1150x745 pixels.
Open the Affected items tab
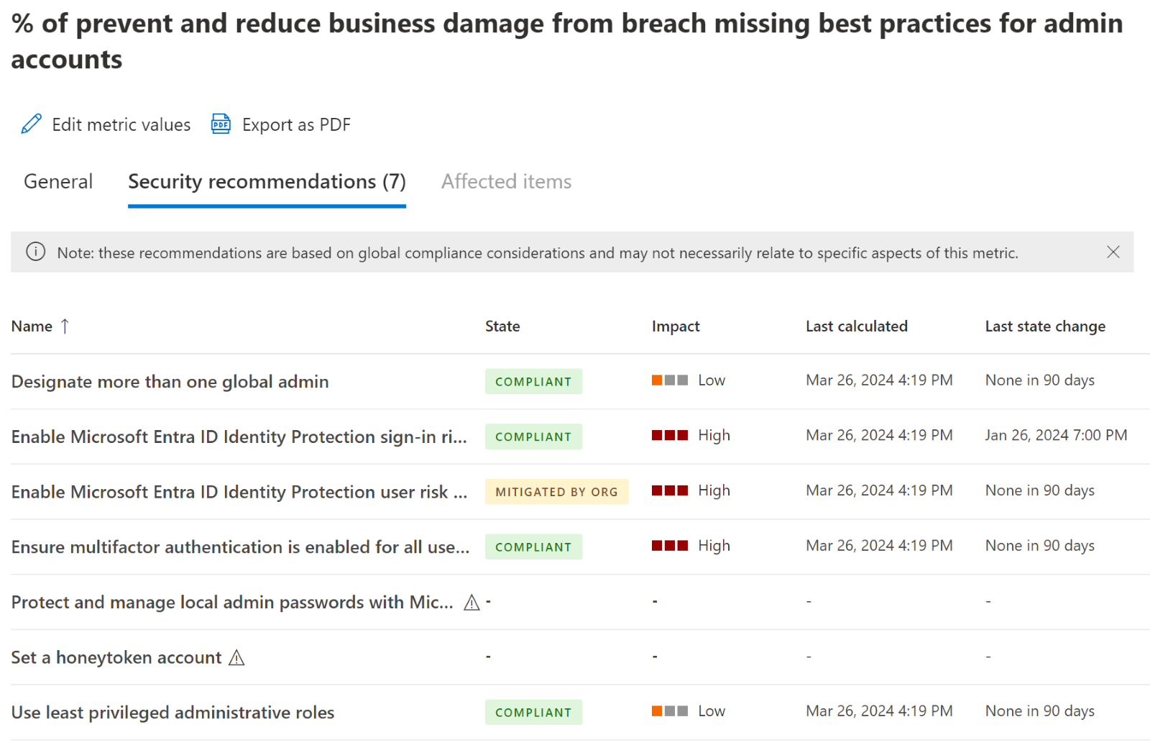[x=506, y=181]
